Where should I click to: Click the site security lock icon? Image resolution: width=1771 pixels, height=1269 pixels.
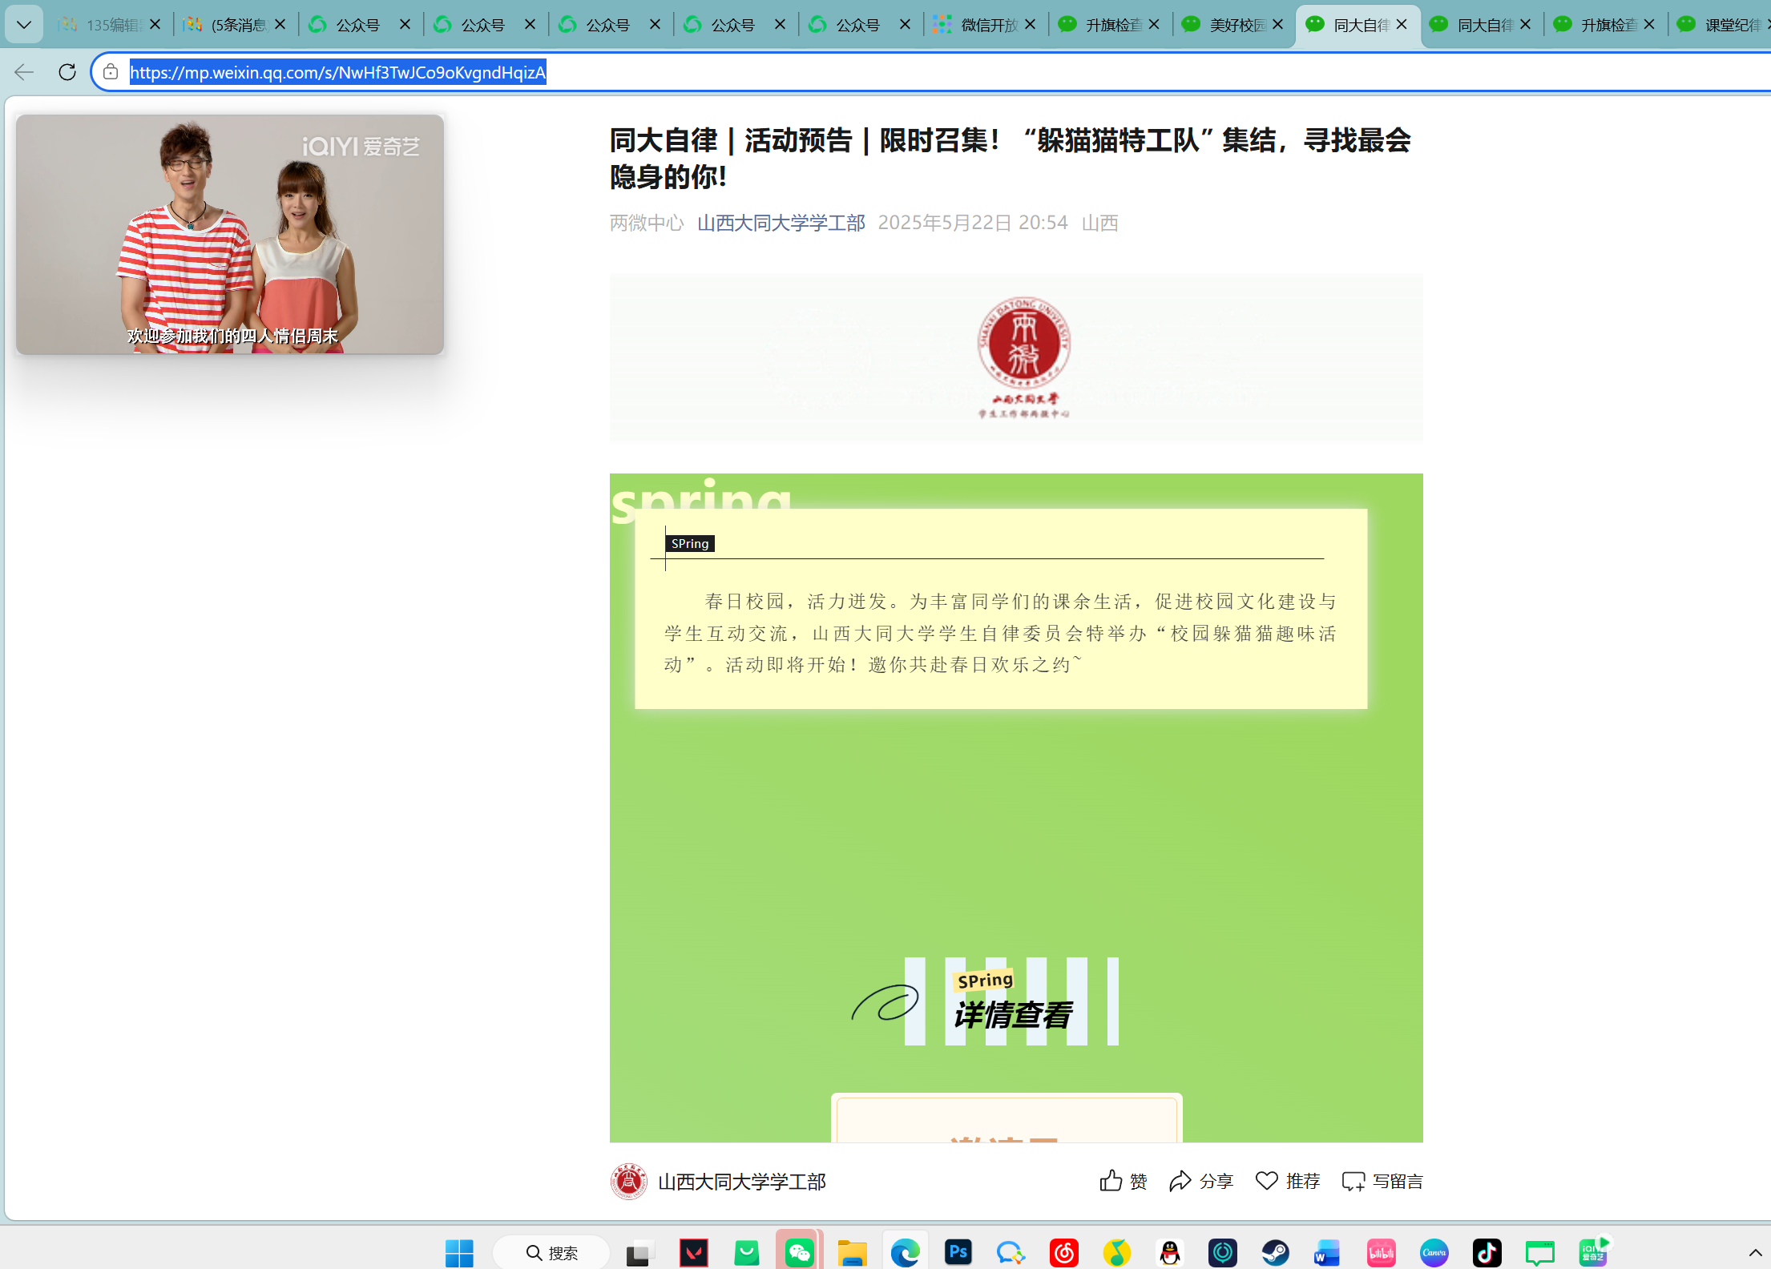pos(111,72)
